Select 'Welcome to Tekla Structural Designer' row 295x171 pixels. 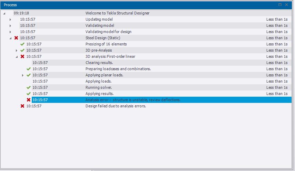117,13
